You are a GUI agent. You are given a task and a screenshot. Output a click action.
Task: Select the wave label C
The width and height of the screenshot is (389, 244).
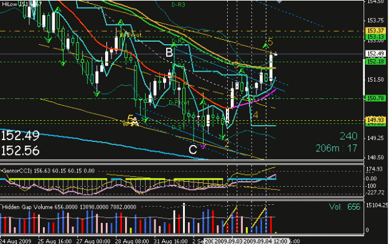click(x=193, y=150)
